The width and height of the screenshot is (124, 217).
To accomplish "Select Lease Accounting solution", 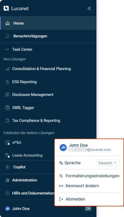I will [x=27, y=155].
